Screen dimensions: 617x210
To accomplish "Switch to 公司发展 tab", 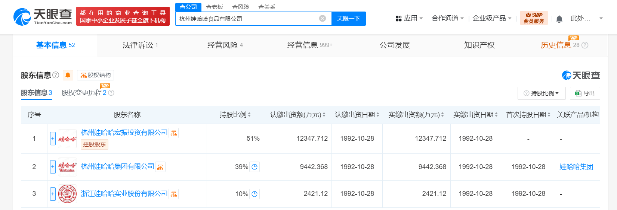I will pos(395,45).
